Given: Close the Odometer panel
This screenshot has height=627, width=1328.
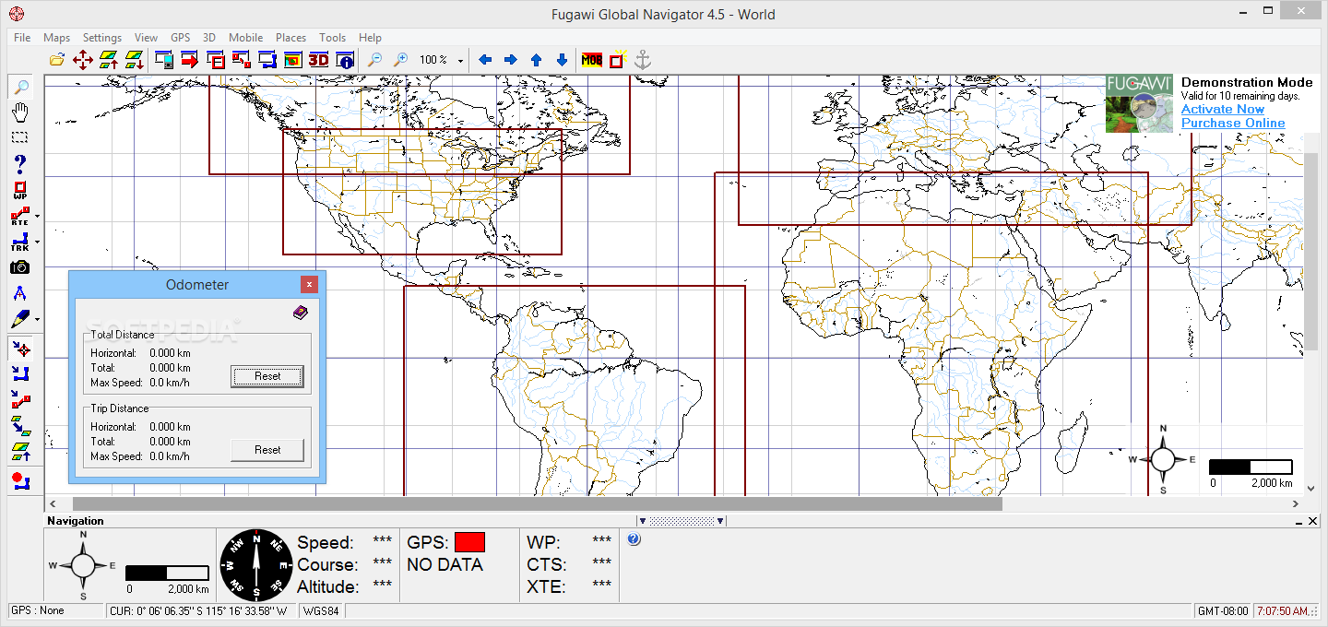Looking at the screenshot, I should pos(309,284).
